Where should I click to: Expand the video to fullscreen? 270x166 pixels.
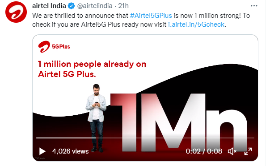click(248, 151)
